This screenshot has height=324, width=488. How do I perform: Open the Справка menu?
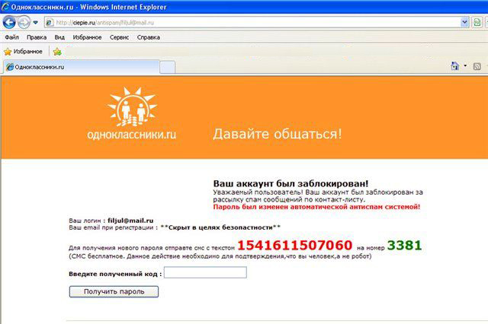pyautogui.click(x=149, y=37)
